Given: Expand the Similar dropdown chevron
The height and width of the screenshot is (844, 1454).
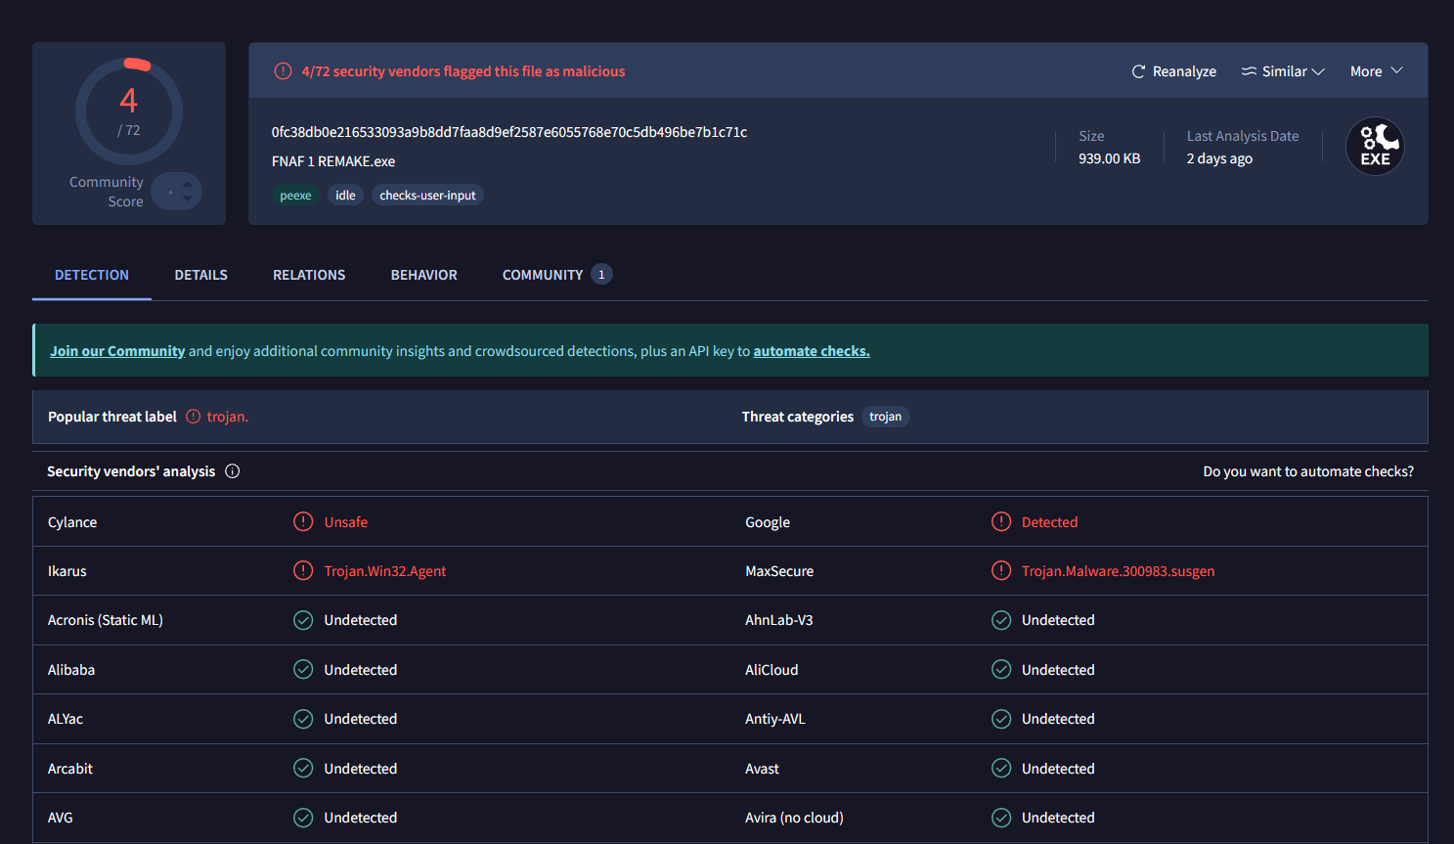Looking at the screenshot, I should click(x=1318, y=71).
